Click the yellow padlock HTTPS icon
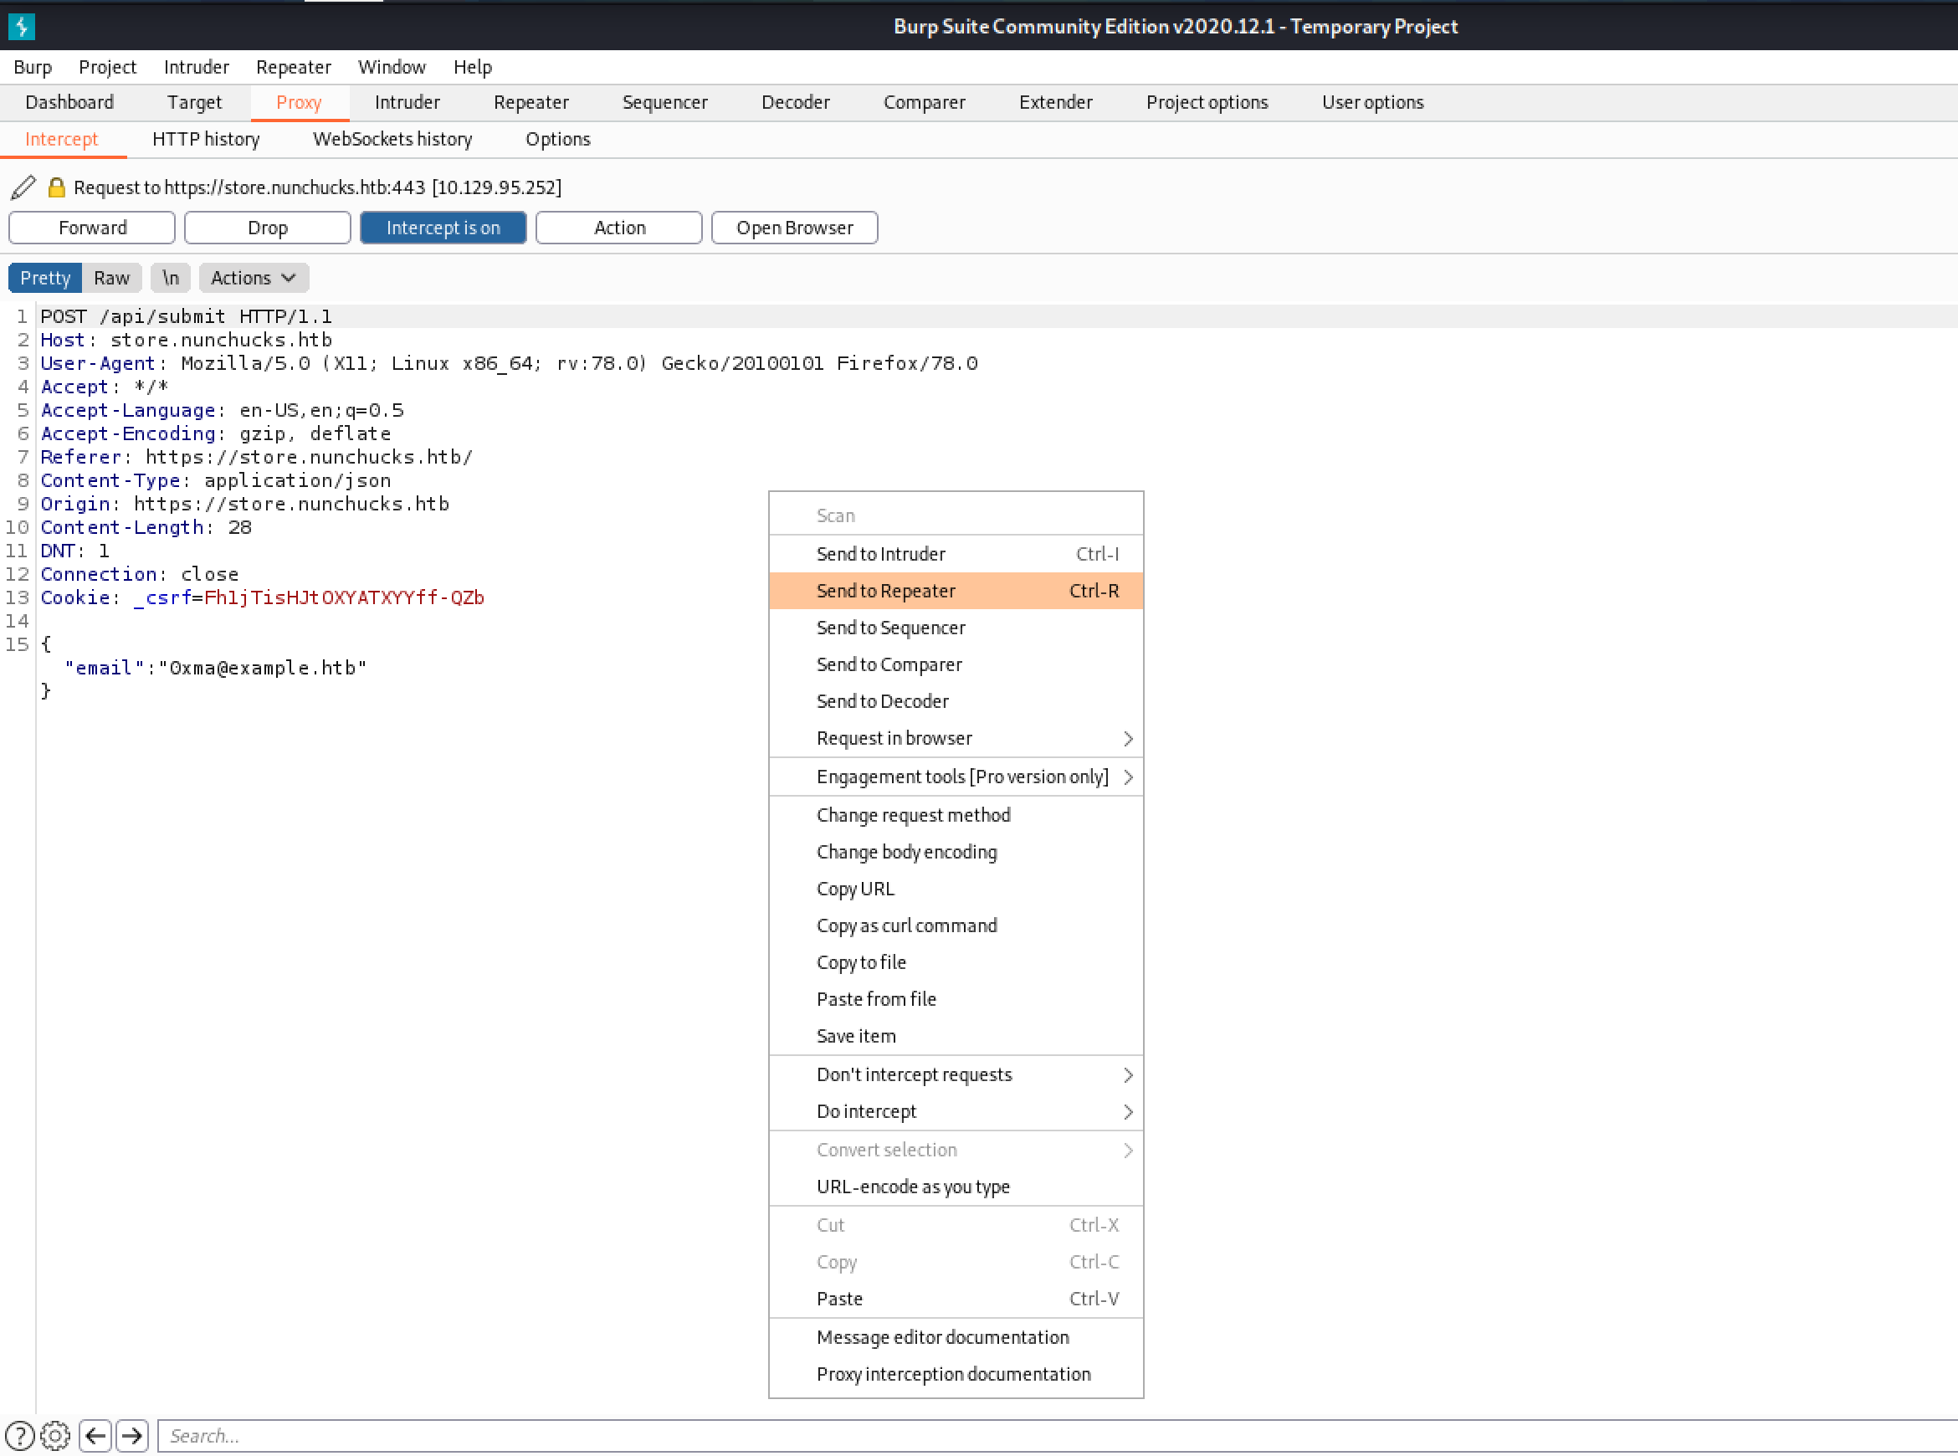The height and width of the screenshot is (1456, 1958). 56,187
